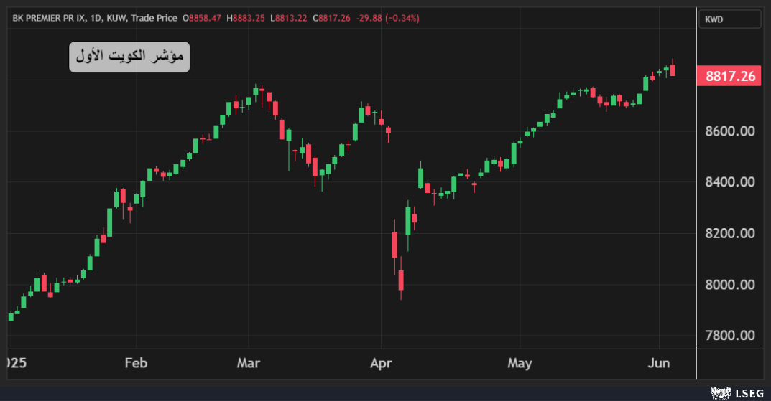The image size is (771, 401).
Task: Click the Low value L8813.22
Action: point(290,17)
